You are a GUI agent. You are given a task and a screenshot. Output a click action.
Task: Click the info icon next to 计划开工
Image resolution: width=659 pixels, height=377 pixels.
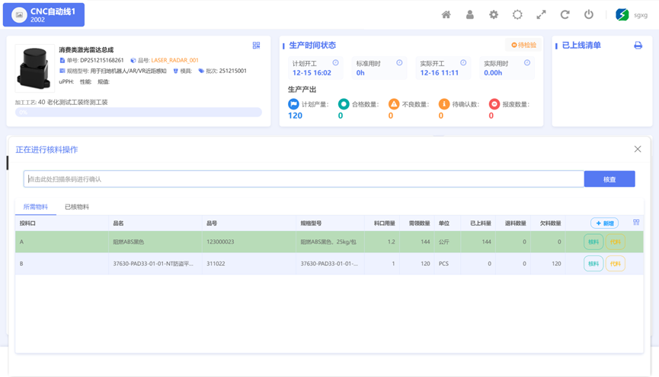[x=335, y=63]
